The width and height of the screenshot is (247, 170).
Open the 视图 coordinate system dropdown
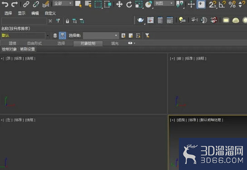[164, 3]
